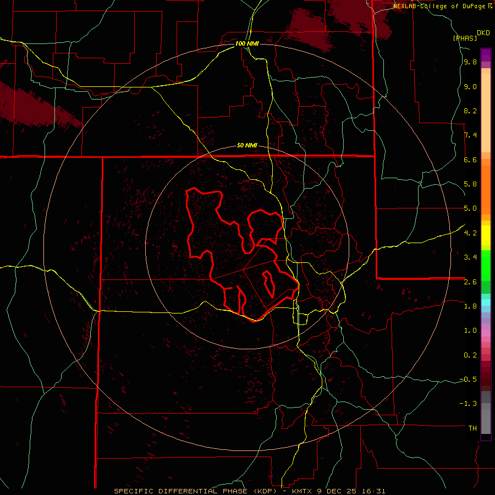Pick the yellow swatch beside 4.2
Image resolution: width=495 pixels, height=495 pixels.
point(486,235)
